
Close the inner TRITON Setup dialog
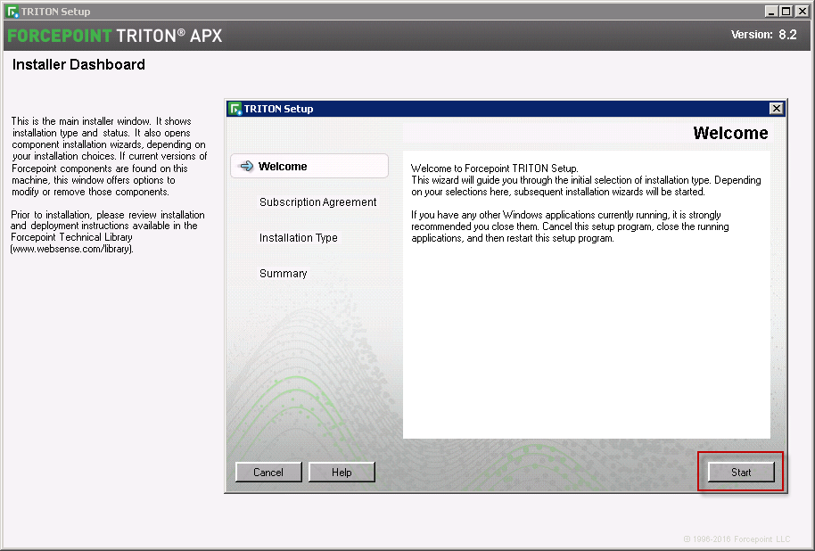[776, 108]
